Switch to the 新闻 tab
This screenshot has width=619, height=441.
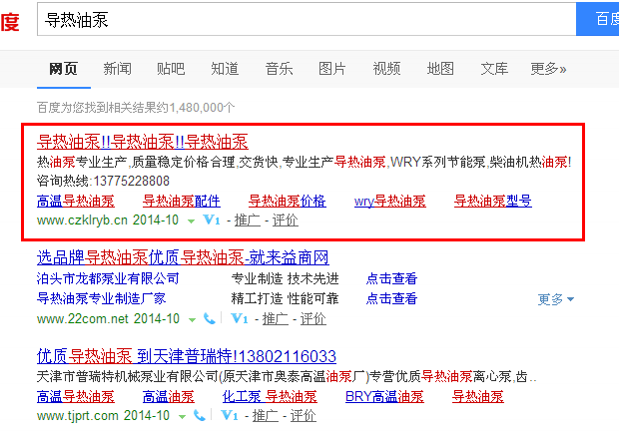click(117, 69)
